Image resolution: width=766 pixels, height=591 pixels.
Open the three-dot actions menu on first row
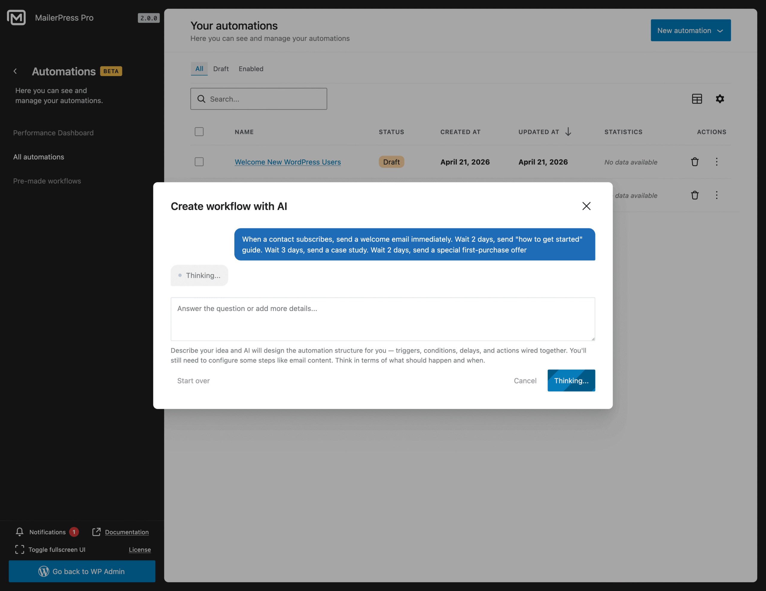717,162
